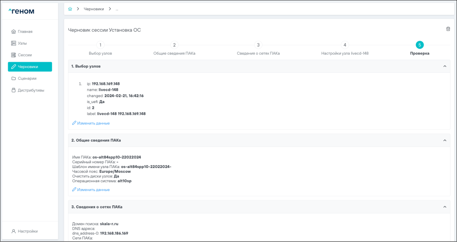Collapse the Общие сведения ПАКа section
The width and height of the screenshot is (457, 242).
point(445,140)
